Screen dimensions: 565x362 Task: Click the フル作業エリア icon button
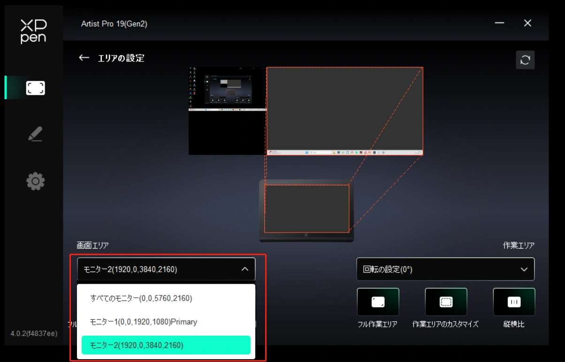[x=378, y=302]
